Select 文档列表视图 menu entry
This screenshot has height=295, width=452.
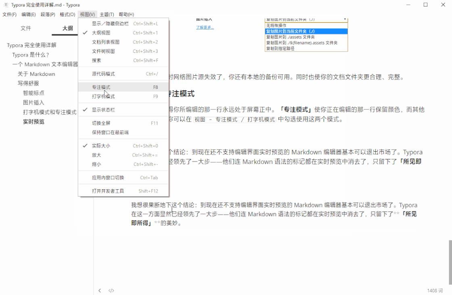123,42
